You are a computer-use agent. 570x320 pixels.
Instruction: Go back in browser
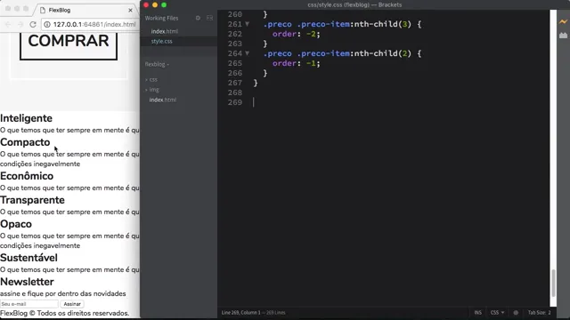pyautogui.click(x=8, y=24)
